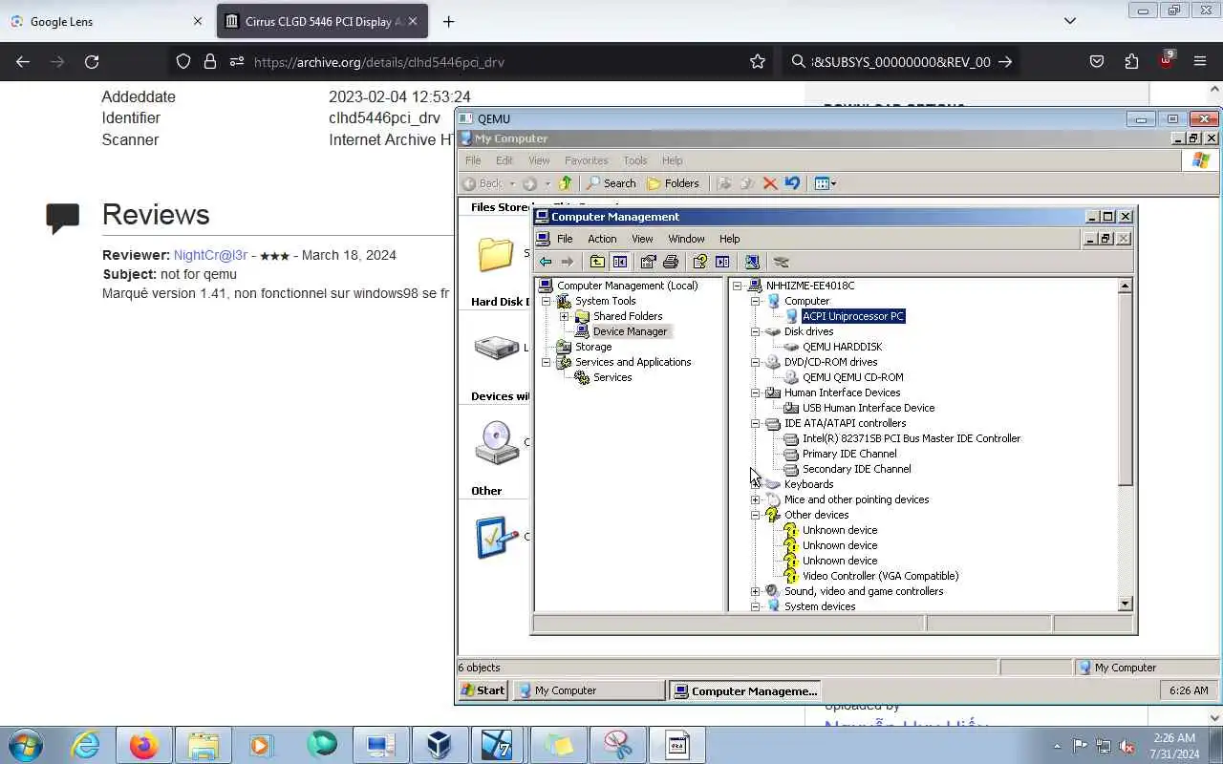
Task: Open Window menu in Computer Management
Action: tap(686, 239)
